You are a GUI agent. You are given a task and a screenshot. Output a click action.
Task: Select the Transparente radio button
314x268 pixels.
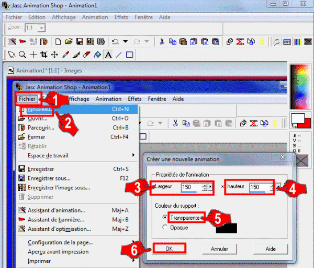point(165,217)
